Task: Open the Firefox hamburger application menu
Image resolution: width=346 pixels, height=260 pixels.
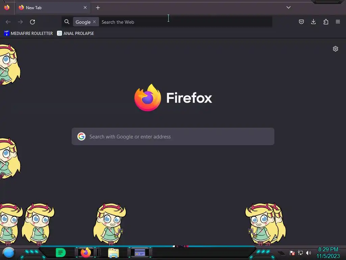Action: [x=338, y=22]
